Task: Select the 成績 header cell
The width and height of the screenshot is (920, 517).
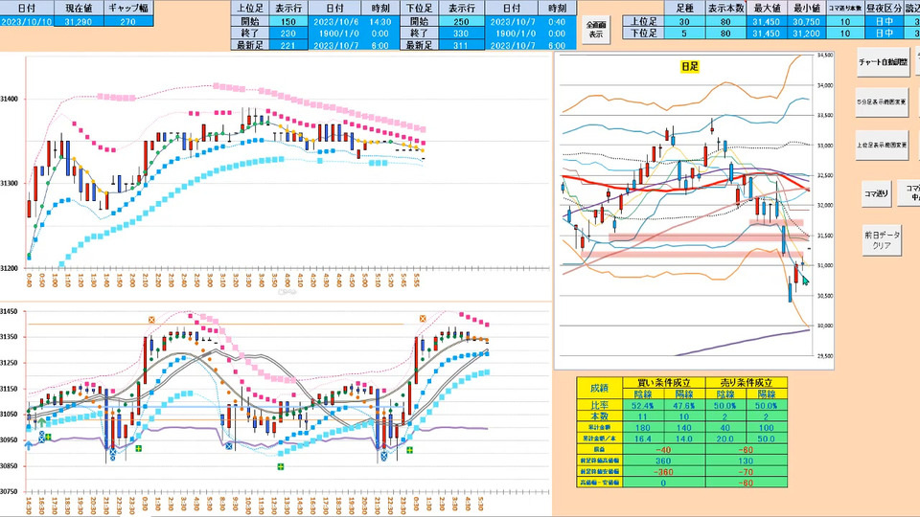Action: point(599,388)
